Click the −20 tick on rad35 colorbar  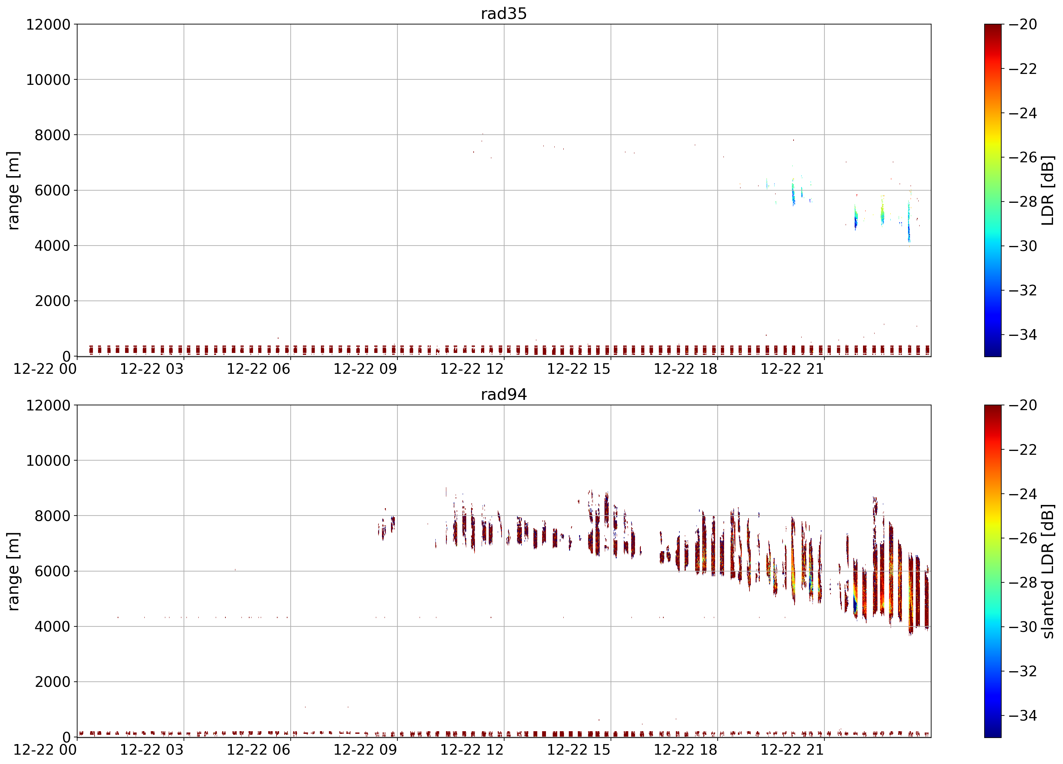[x=1023, y=24]
